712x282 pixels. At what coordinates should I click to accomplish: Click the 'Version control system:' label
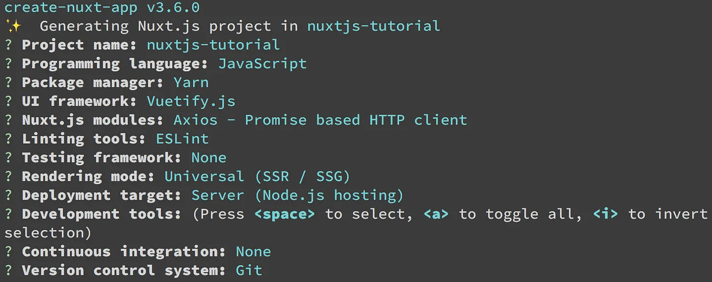(x=124, y=270)
